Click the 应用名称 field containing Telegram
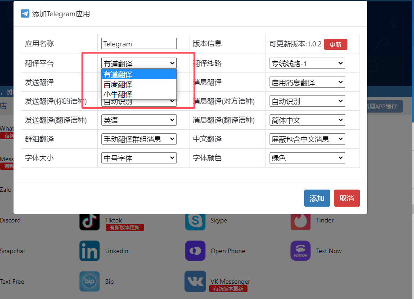Viewport: 414px width, 299px height. click(139, 44)
